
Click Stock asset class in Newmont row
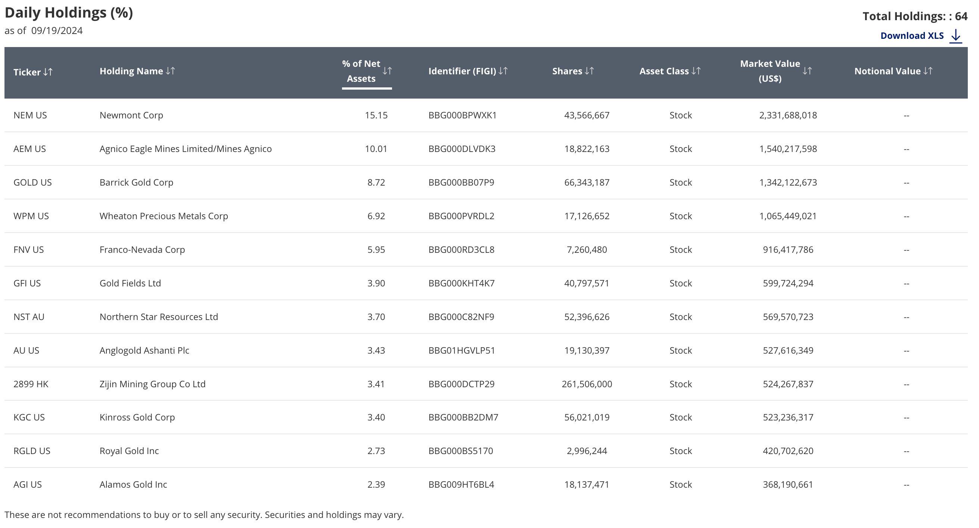[681, 115]
